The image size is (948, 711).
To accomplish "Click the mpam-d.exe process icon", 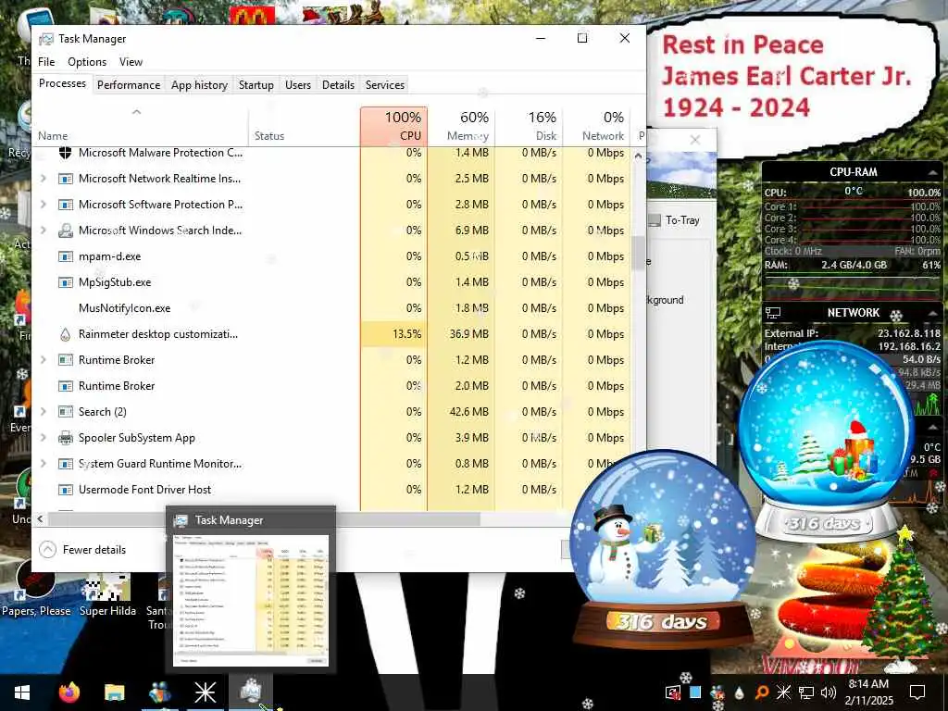I will click(66, 256).
